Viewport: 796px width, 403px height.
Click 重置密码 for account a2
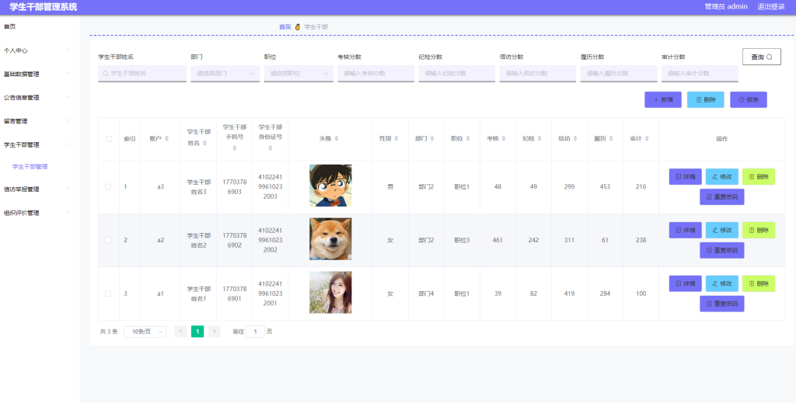722,250
